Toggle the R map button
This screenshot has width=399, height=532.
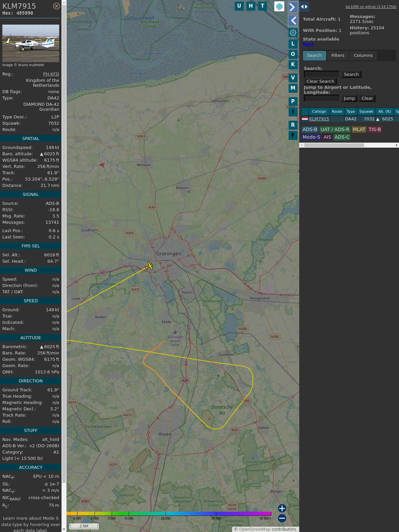293,125
